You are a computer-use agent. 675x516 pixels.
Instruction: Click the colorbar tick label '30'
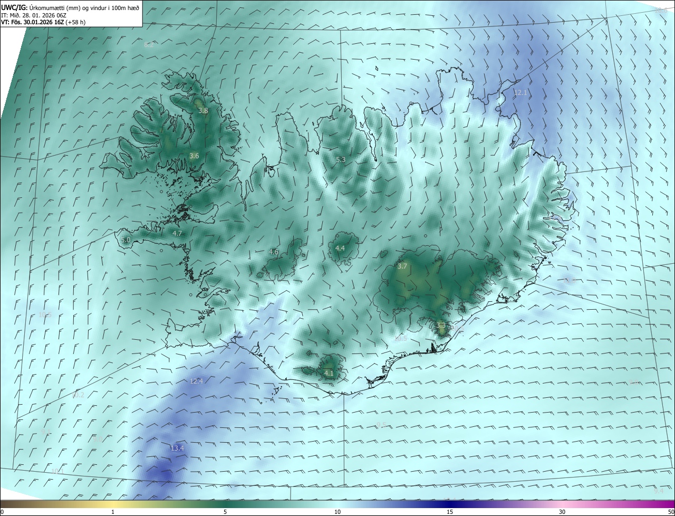562,512
